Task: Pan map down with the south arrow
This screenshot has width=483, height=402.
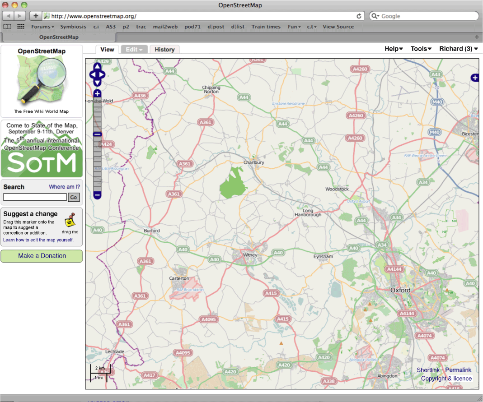Action: [x=97, y=83]
